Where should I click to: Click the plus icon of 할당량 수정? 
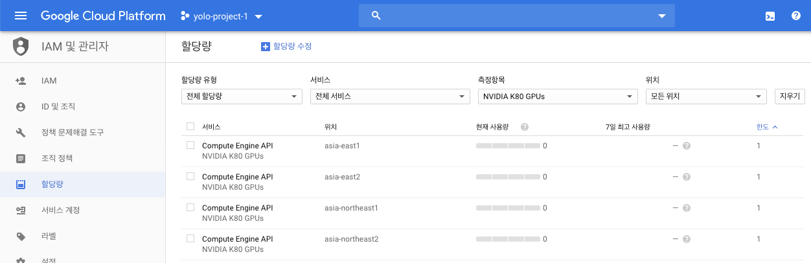point(265,47)
